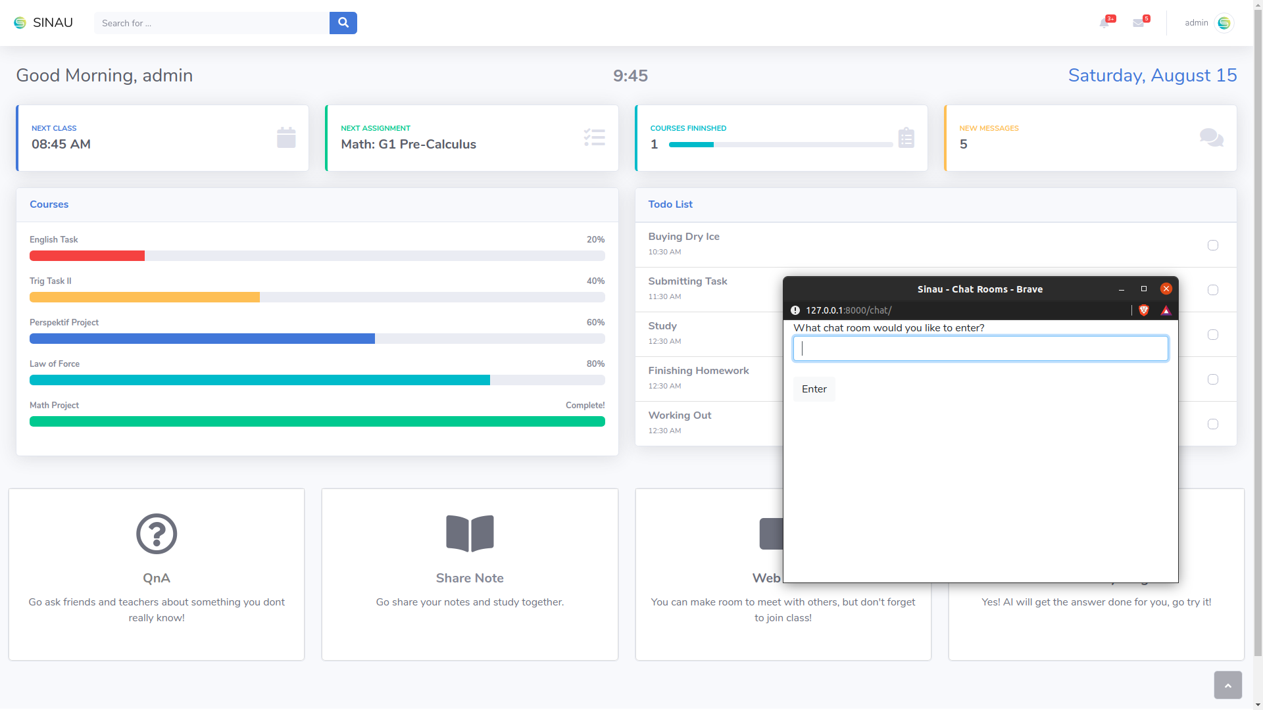Click the scroll-to-top chevron button

(1227, 685)
